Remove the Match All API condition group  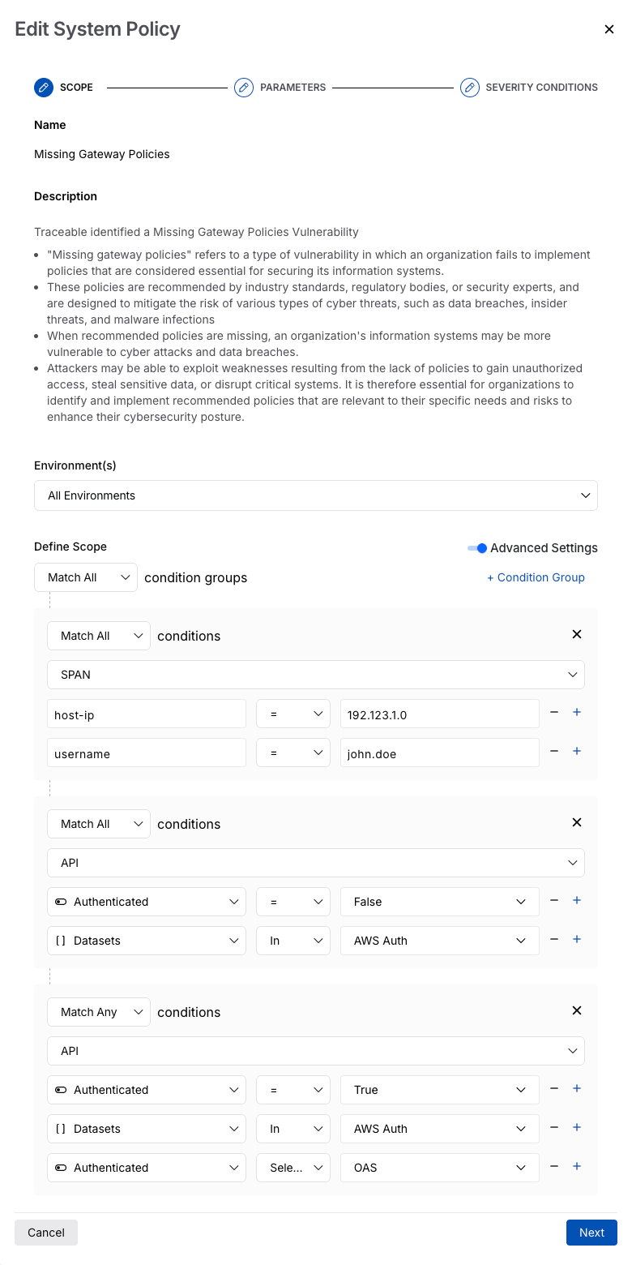tap(577, 822)
